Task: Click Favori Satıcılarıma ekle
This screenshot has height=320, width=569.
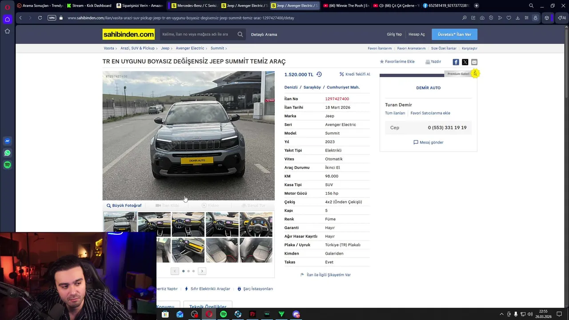Action: point(430,113)
